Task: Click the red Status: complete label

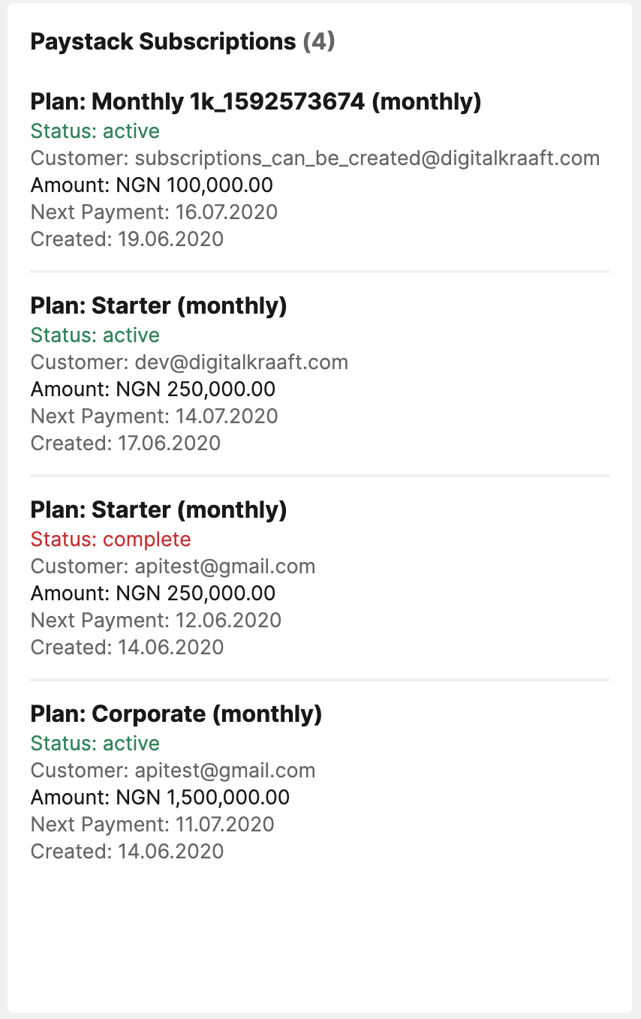Action: (111, 540)
